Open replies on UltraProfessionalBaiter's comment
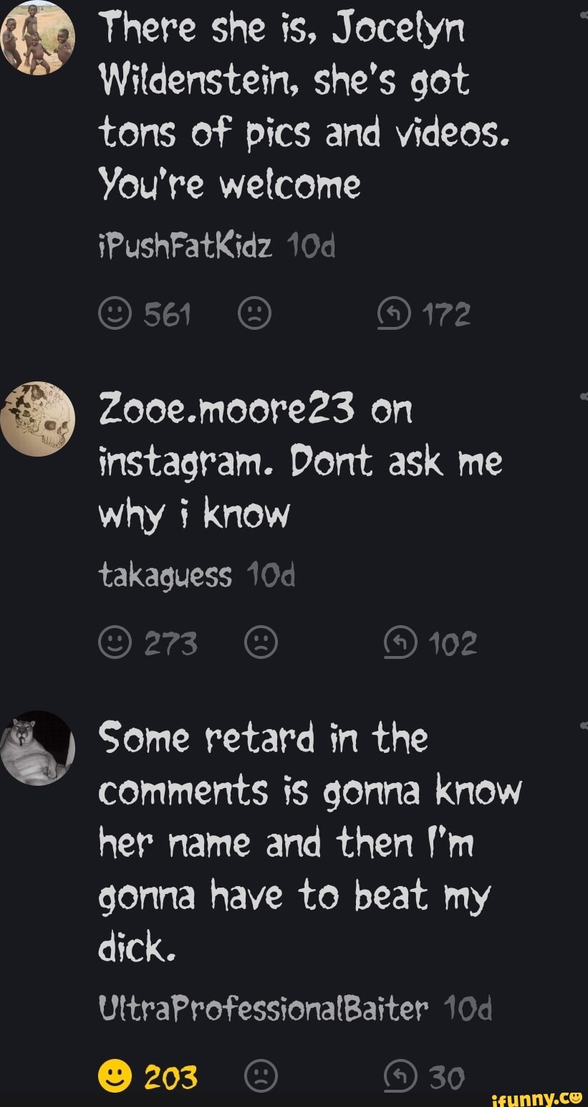 coord(399,1077)
